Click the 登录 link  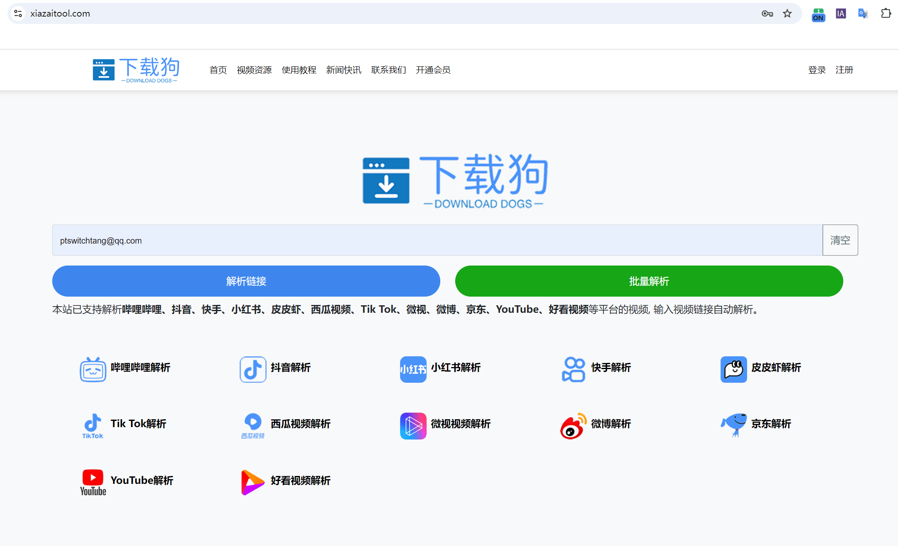[817, 70]
